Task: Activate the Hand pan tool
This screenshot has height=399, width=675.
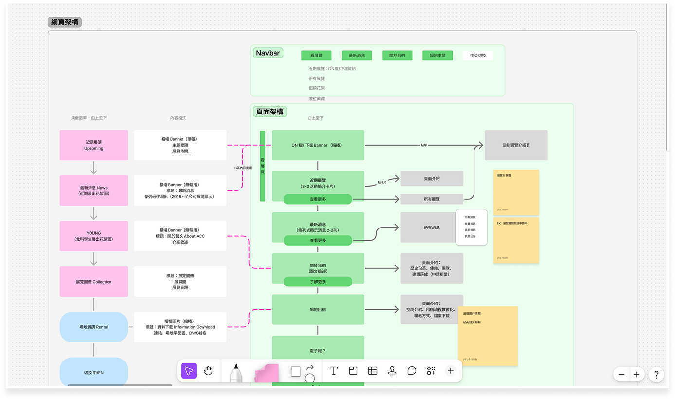Action: point(208,371)
